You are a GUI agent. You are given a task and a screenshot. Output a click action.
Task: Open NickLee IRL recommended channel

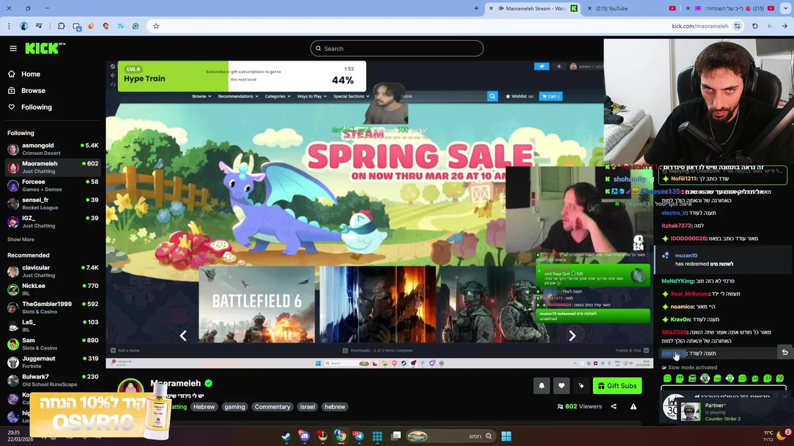tap(53, 289)
